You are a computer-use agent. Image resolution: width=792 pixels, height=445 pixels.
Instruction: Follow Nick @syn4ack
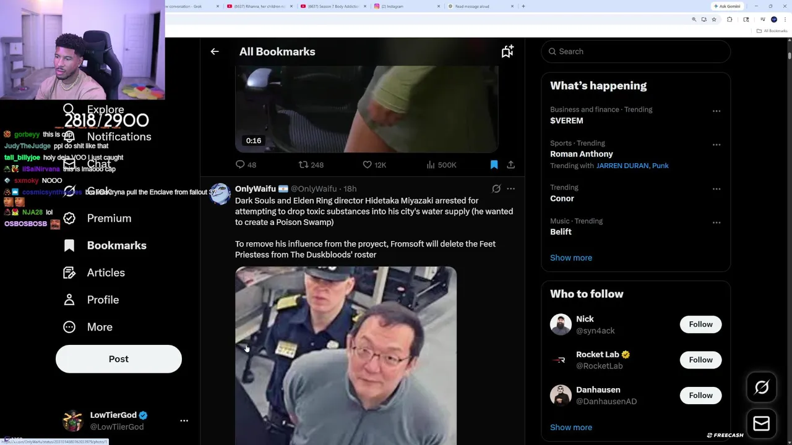pos(700,324)
